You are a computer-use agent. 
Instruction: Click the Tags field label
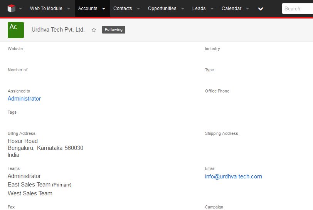pos(12,112)
